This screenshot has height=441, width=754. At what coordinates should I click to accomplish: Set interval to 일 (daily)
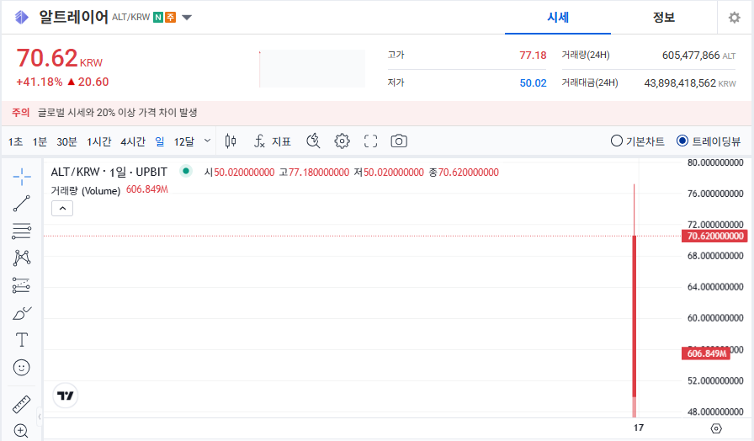[x=160, y=141]
